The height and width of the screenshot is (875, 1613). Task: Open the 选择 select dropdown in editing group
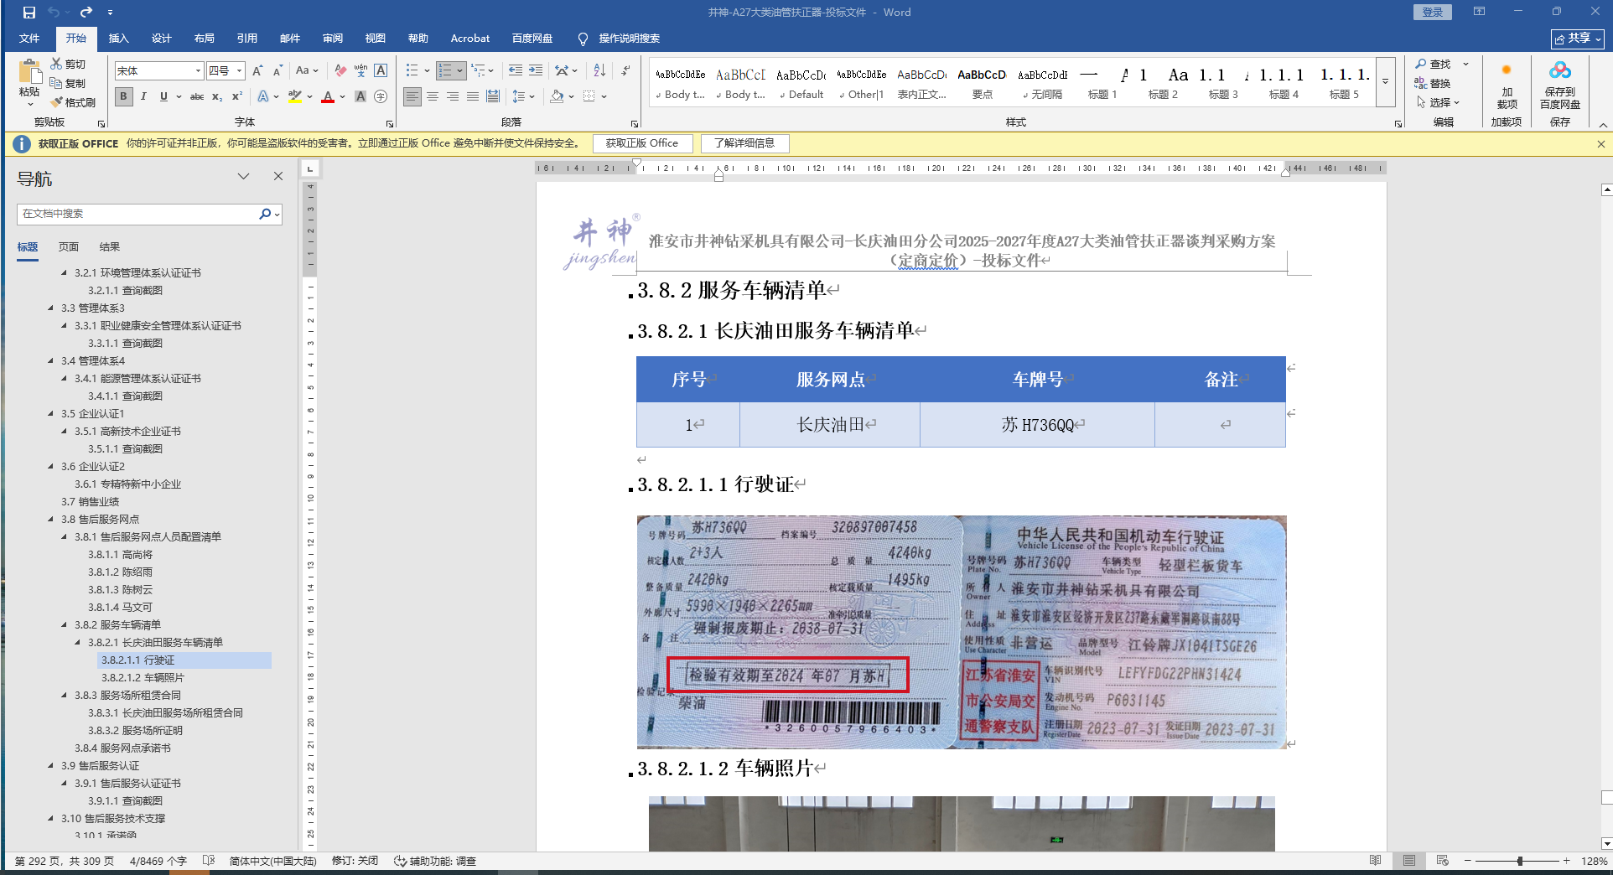[x=1439, y=102]
